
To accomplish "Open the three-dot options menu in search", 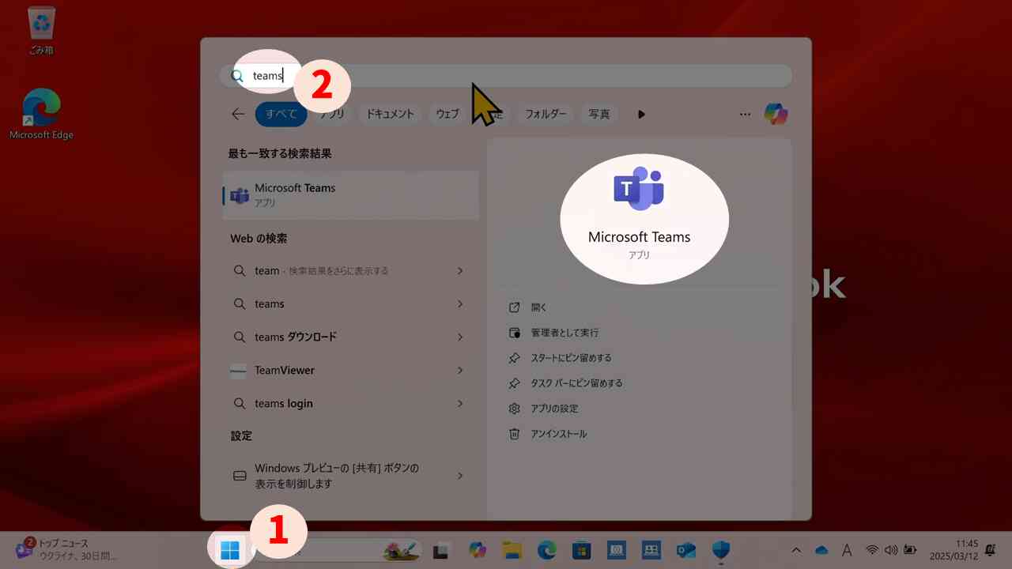I will tap(744, 114).
